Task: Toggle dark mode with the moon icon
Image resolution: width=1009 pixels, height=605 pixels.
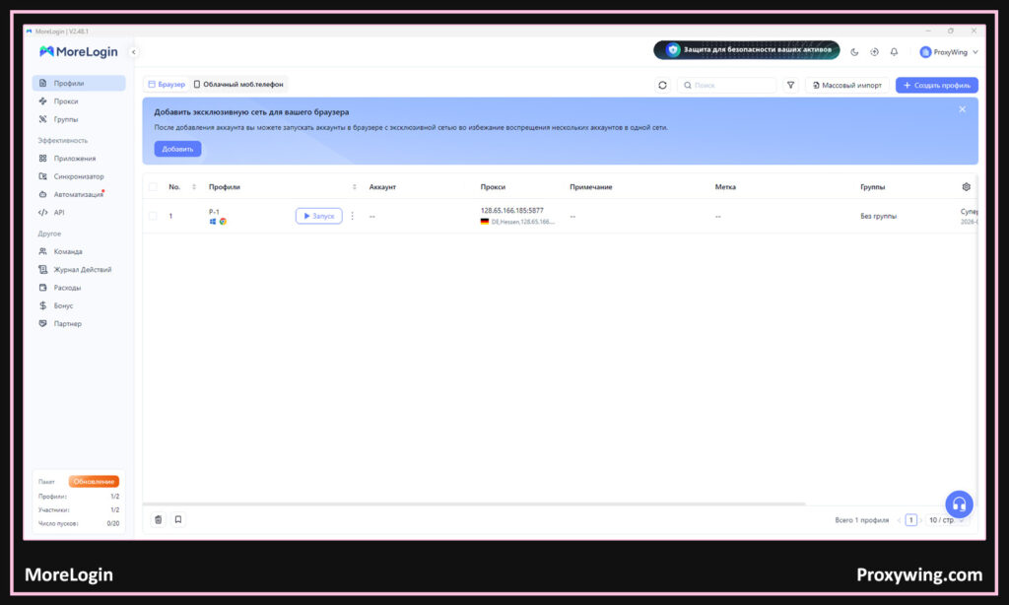Action: point(854,52)
